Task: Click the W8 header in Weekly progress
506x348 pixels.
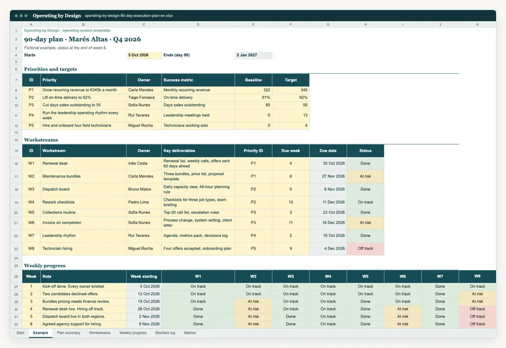Action: (478, 276)
